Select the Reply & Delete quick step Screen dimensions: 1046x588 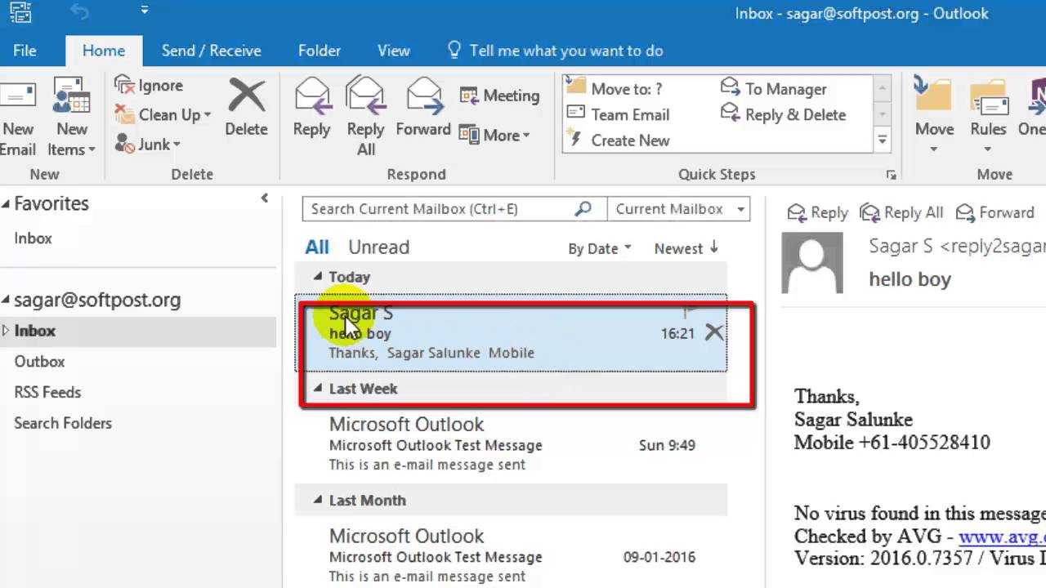[784, 114]
